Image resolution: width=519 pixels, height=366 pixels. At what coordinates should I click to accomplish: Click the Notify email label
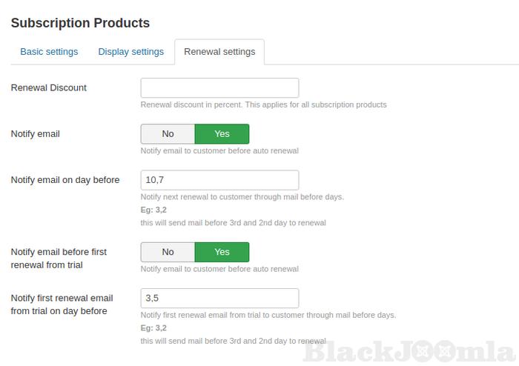(x=36, y=134)
